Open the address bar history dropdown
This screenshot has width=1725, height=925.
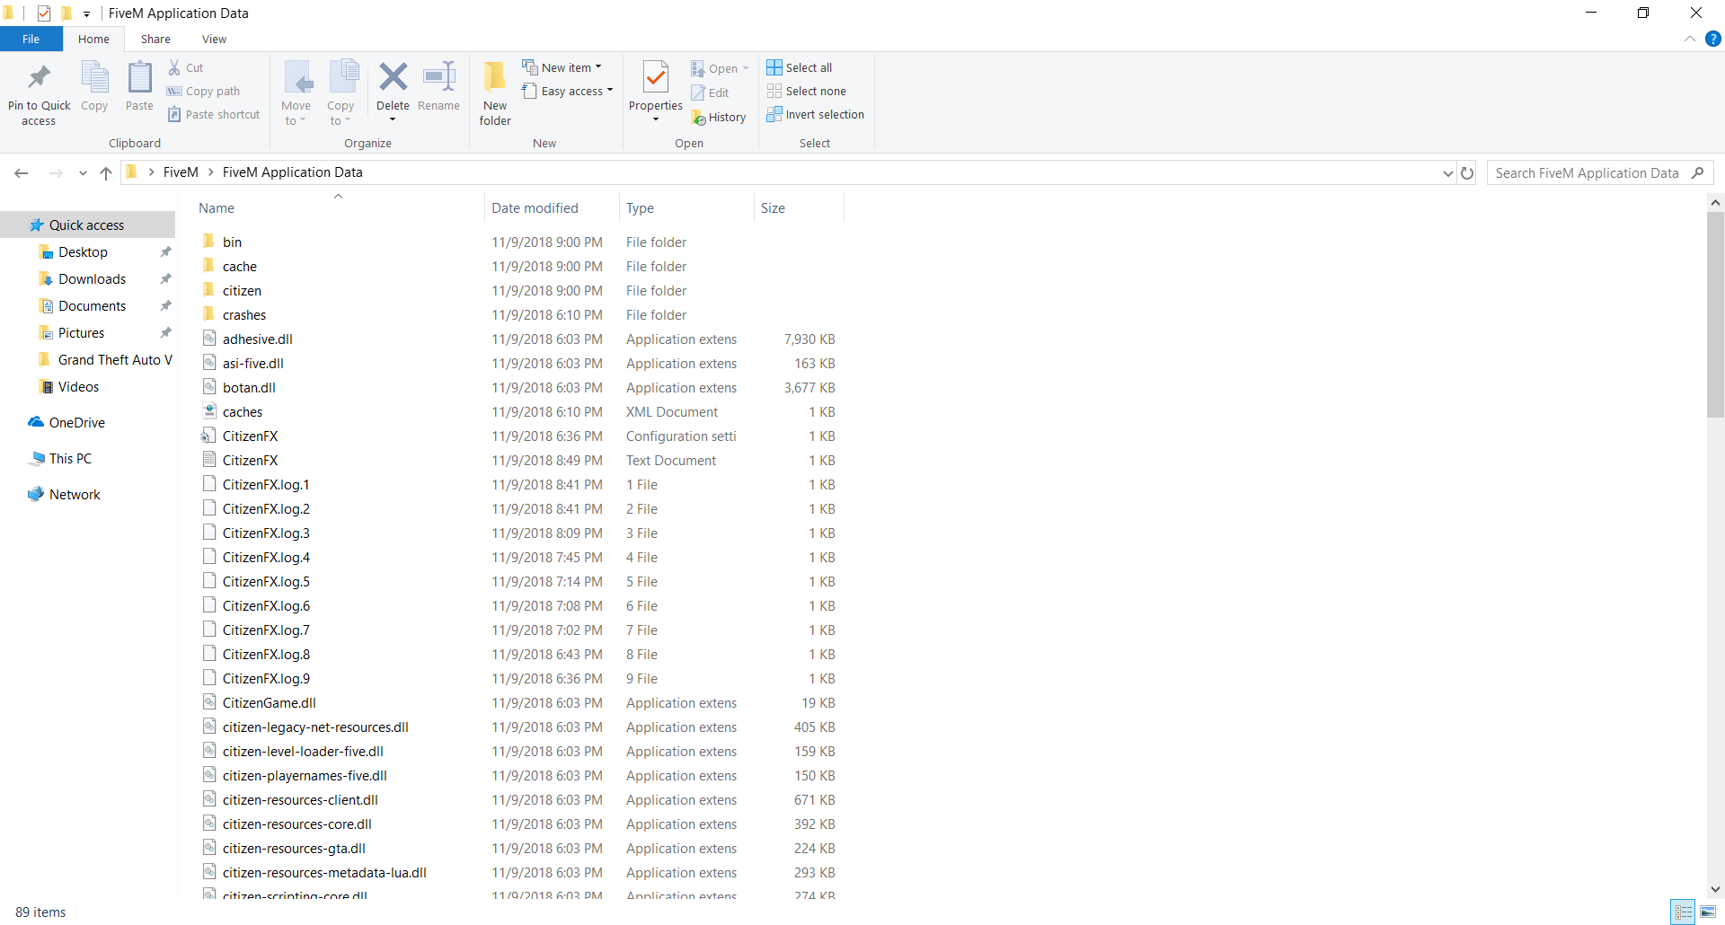[1447, 173]
